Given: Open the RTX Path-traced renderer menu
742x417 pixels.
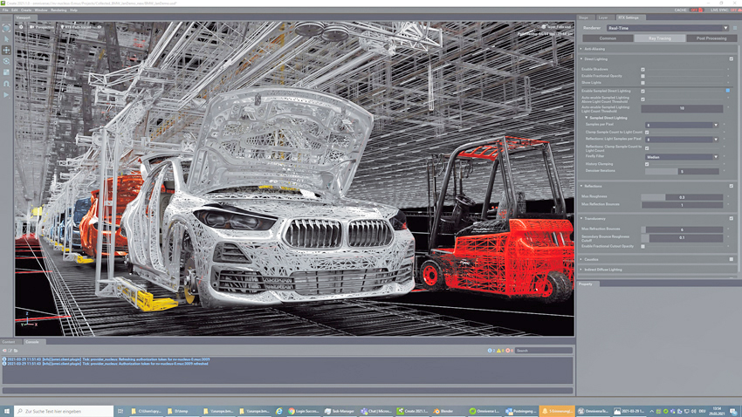Looking at the screenshot, I should point(76,27).
